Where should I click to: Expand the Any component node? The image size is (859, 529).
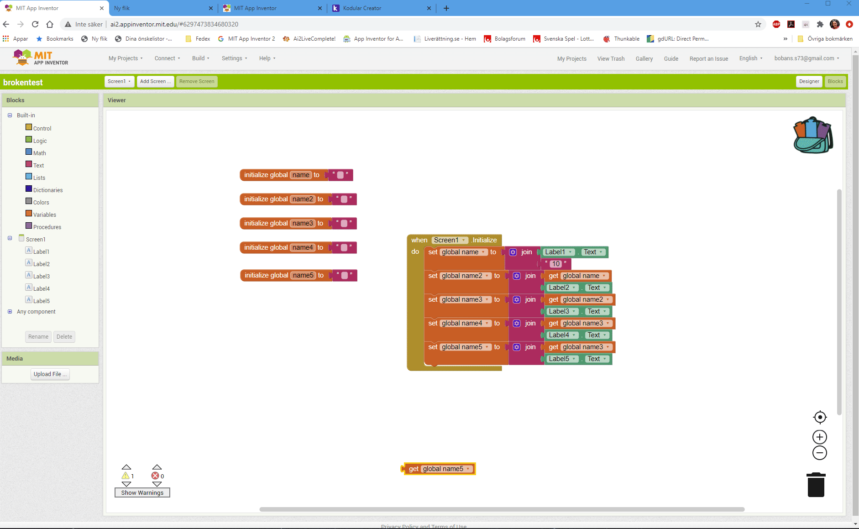10,312
